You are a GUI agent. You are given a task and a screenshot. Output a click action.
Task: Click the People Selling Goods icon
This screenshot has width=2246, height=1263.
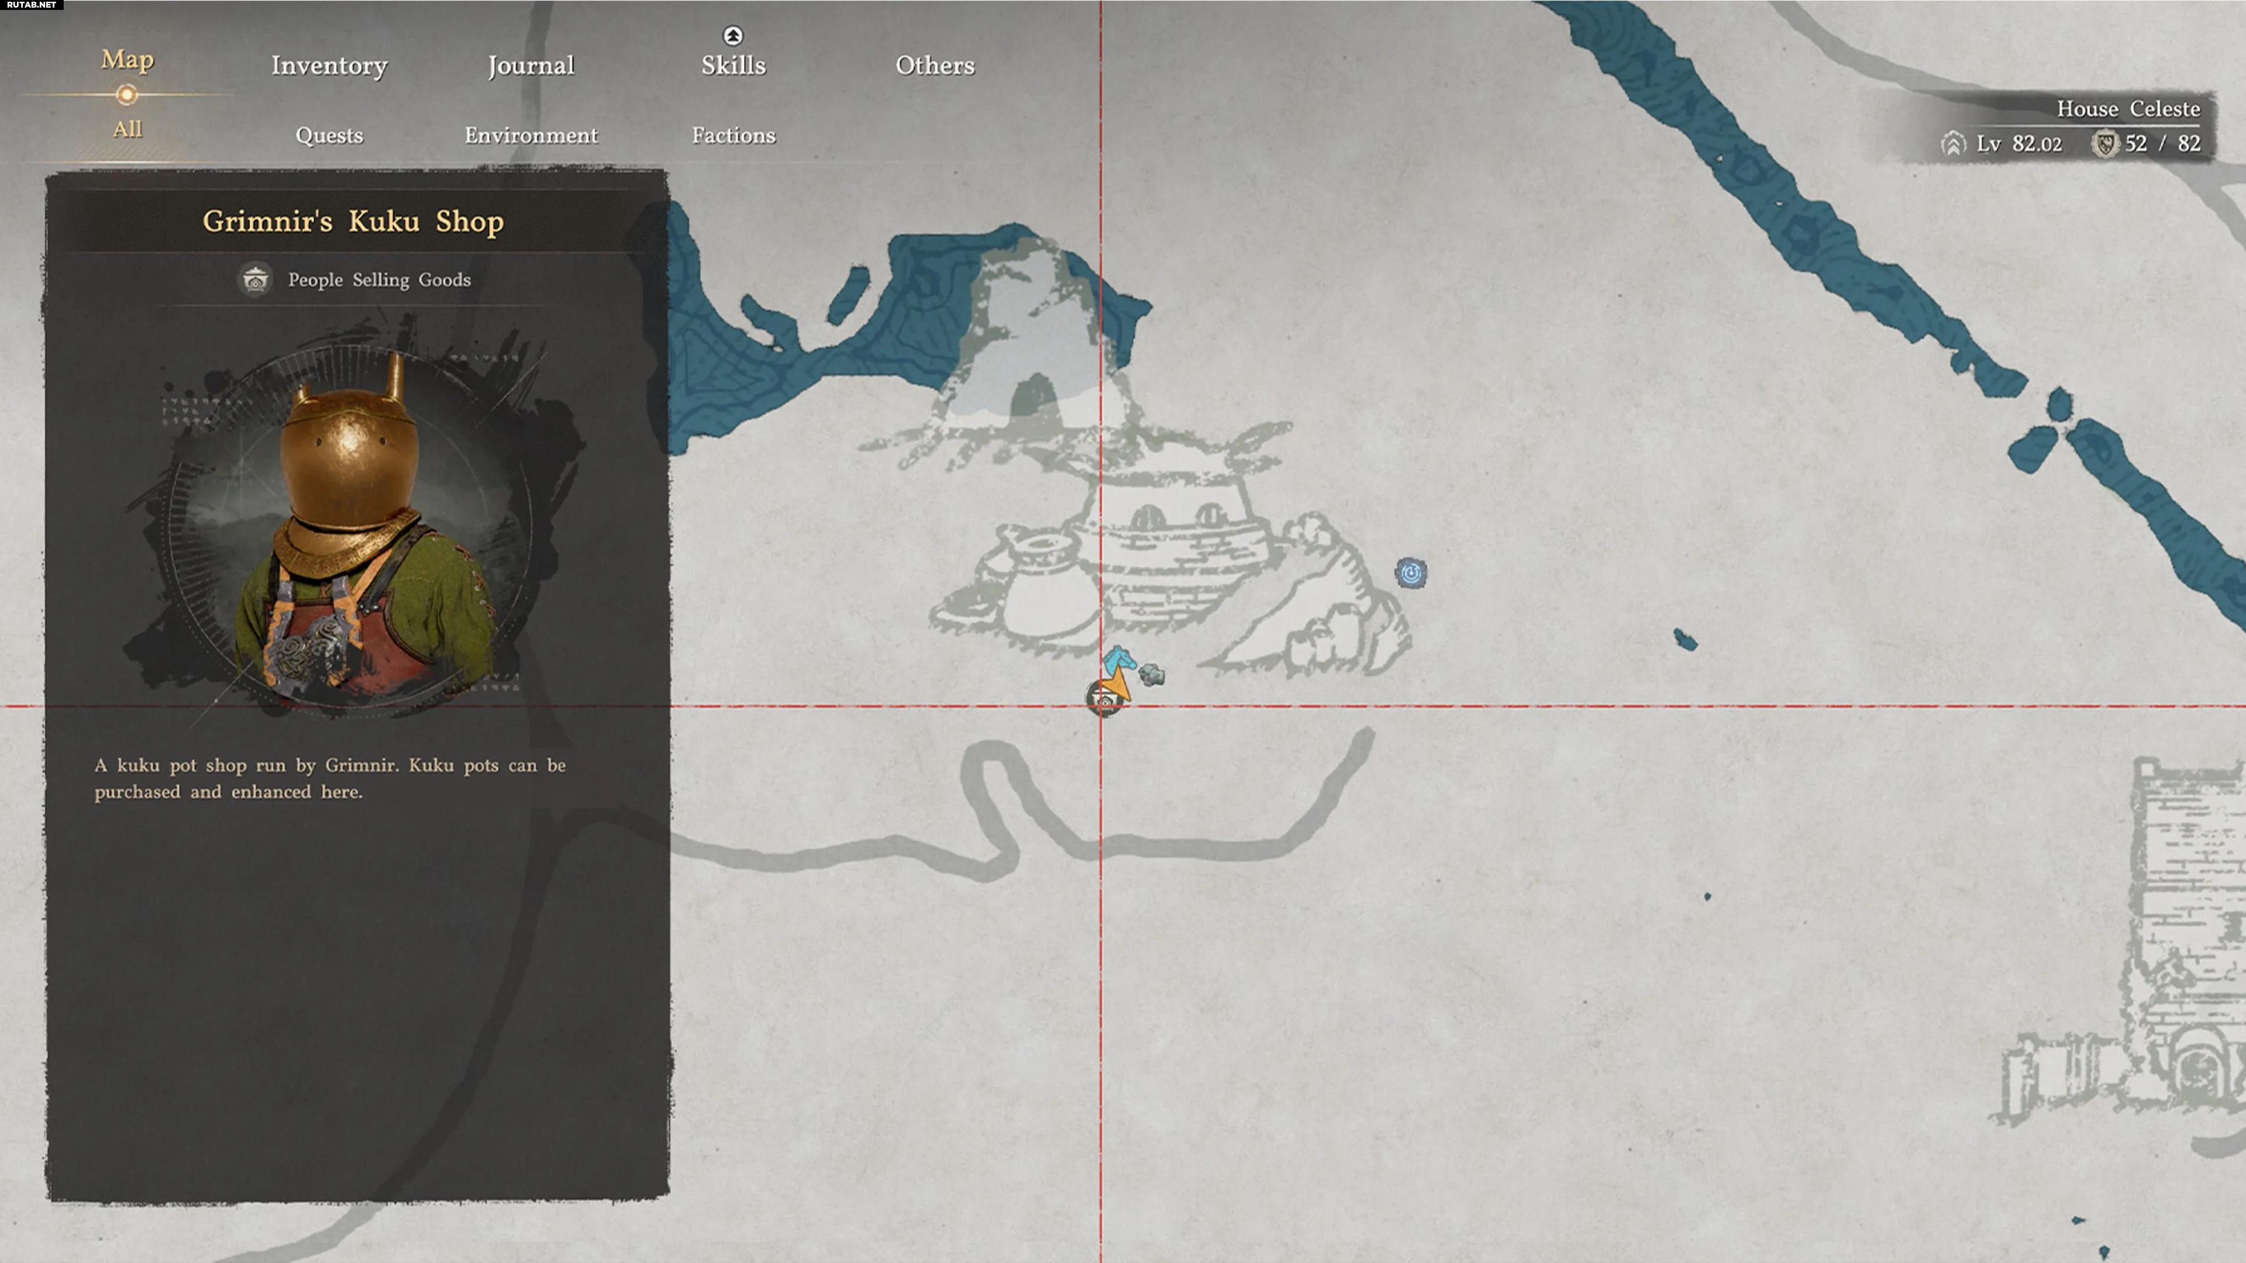256,280
